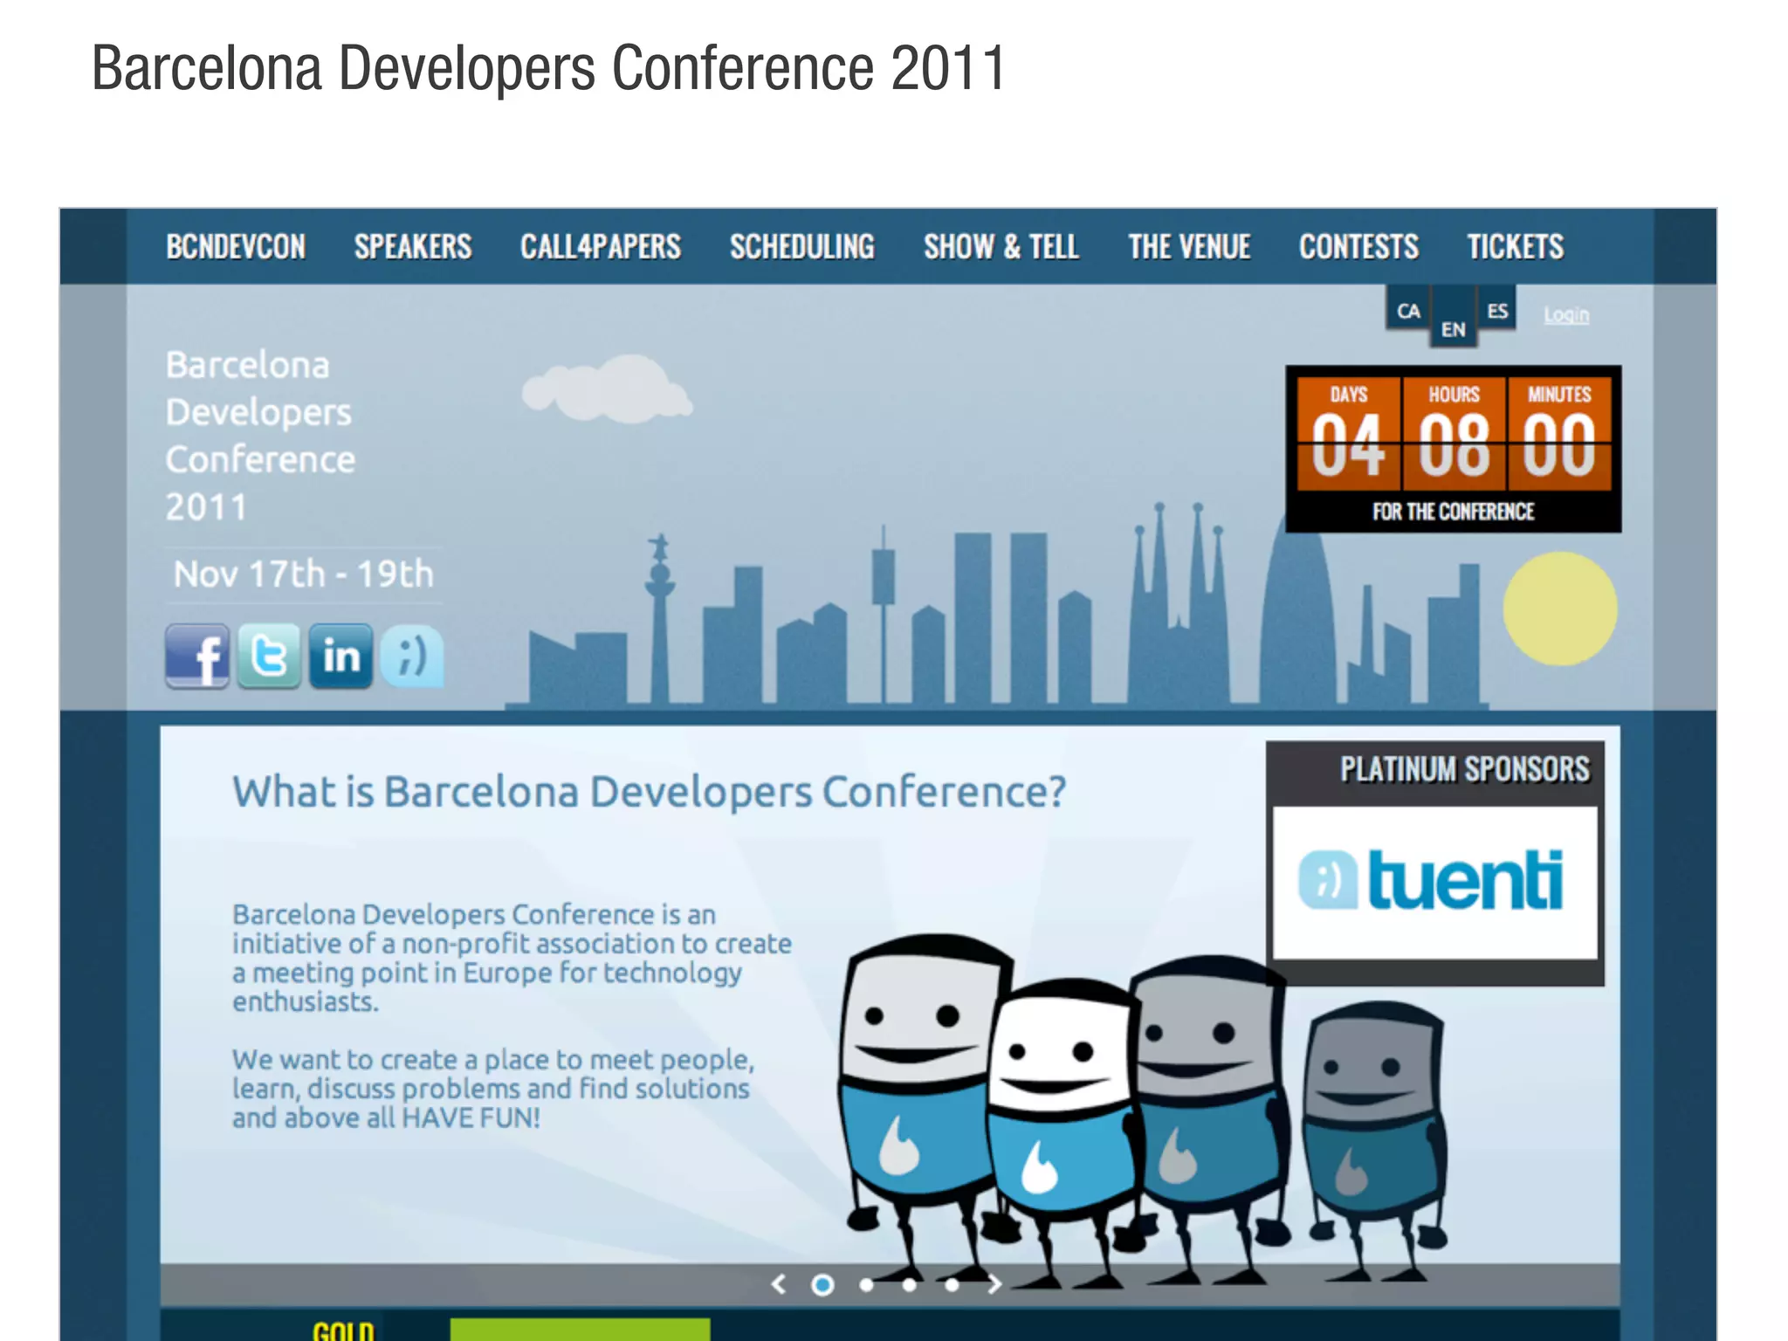The height and width of the screenshot is (1341, 1788).
Task: Click the PLATINUM SPONSORS header
Action: point(1465,769)
